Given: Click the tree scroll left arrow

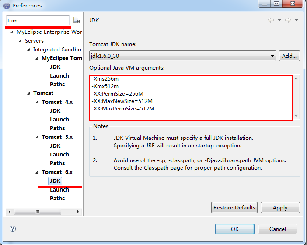Looking at the screenshot, I should click(x=10, y=212).
